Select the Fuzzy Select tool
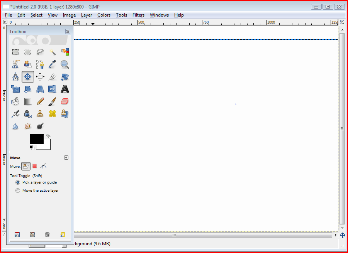Image resolution: width=348 pixels, height=253 pixels. pos(53,52)
